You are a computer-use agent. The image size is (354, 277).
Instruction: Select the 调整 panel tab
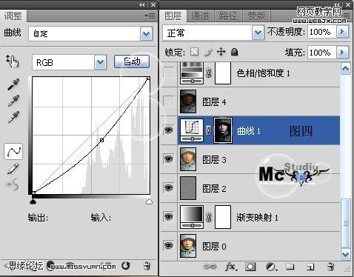click(13, 16)
